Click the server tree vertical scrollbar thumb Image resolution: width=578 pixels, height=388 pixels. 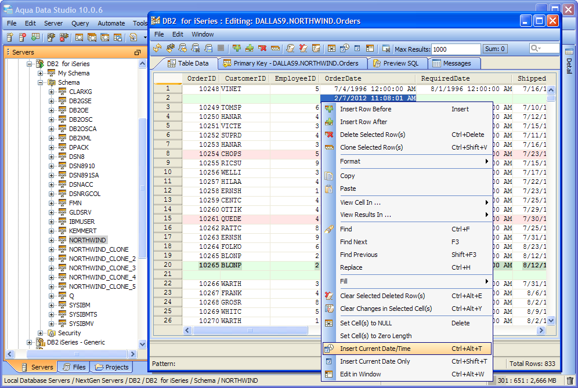tap(143, 188)
